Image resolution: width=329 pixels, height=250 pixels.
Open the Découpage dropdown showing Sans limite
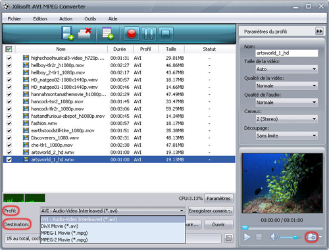pos(287,136)
